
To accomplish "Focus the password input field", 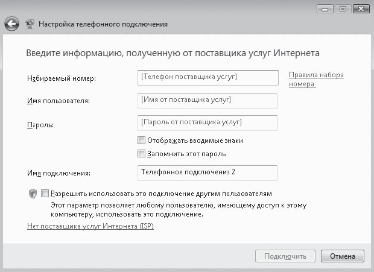I will (x=208, y=123).
